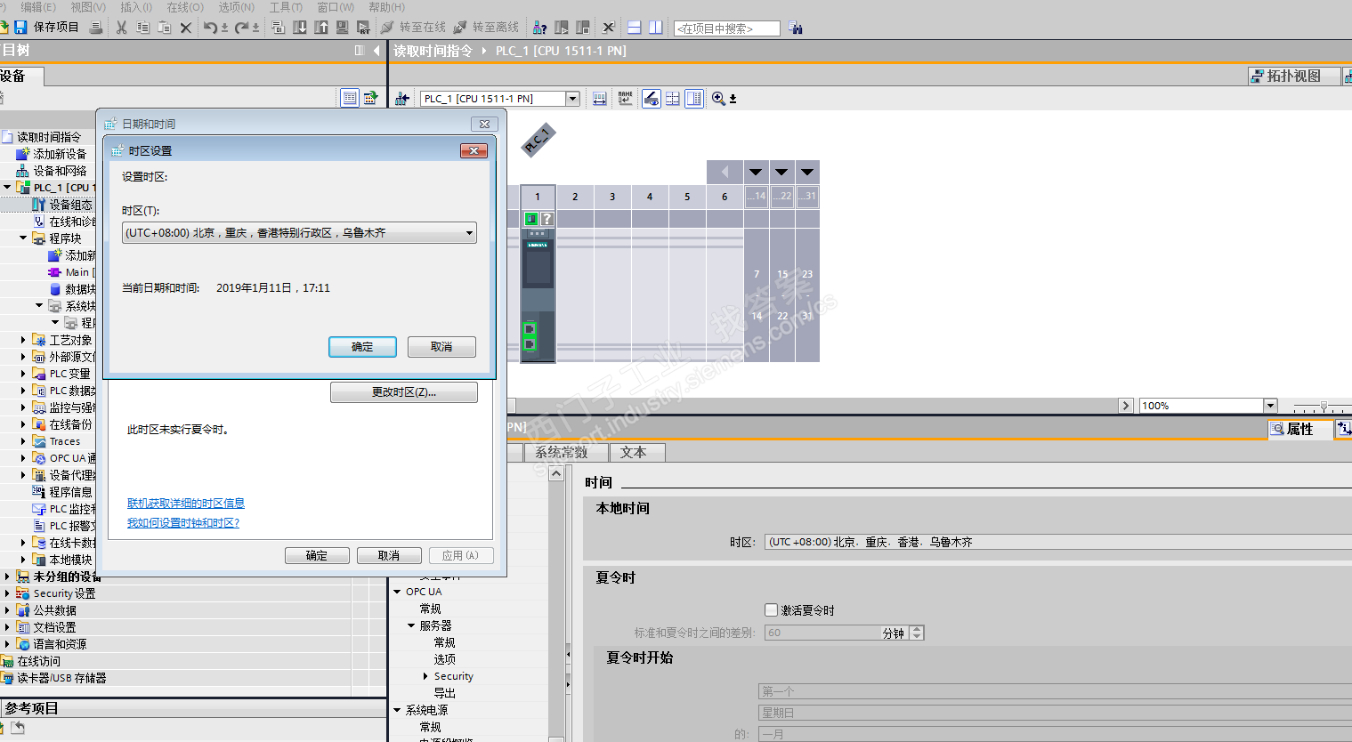Click the properties tree scroll-up arrow
Viewport: 1352px width, 742px height.
(556, 473)
